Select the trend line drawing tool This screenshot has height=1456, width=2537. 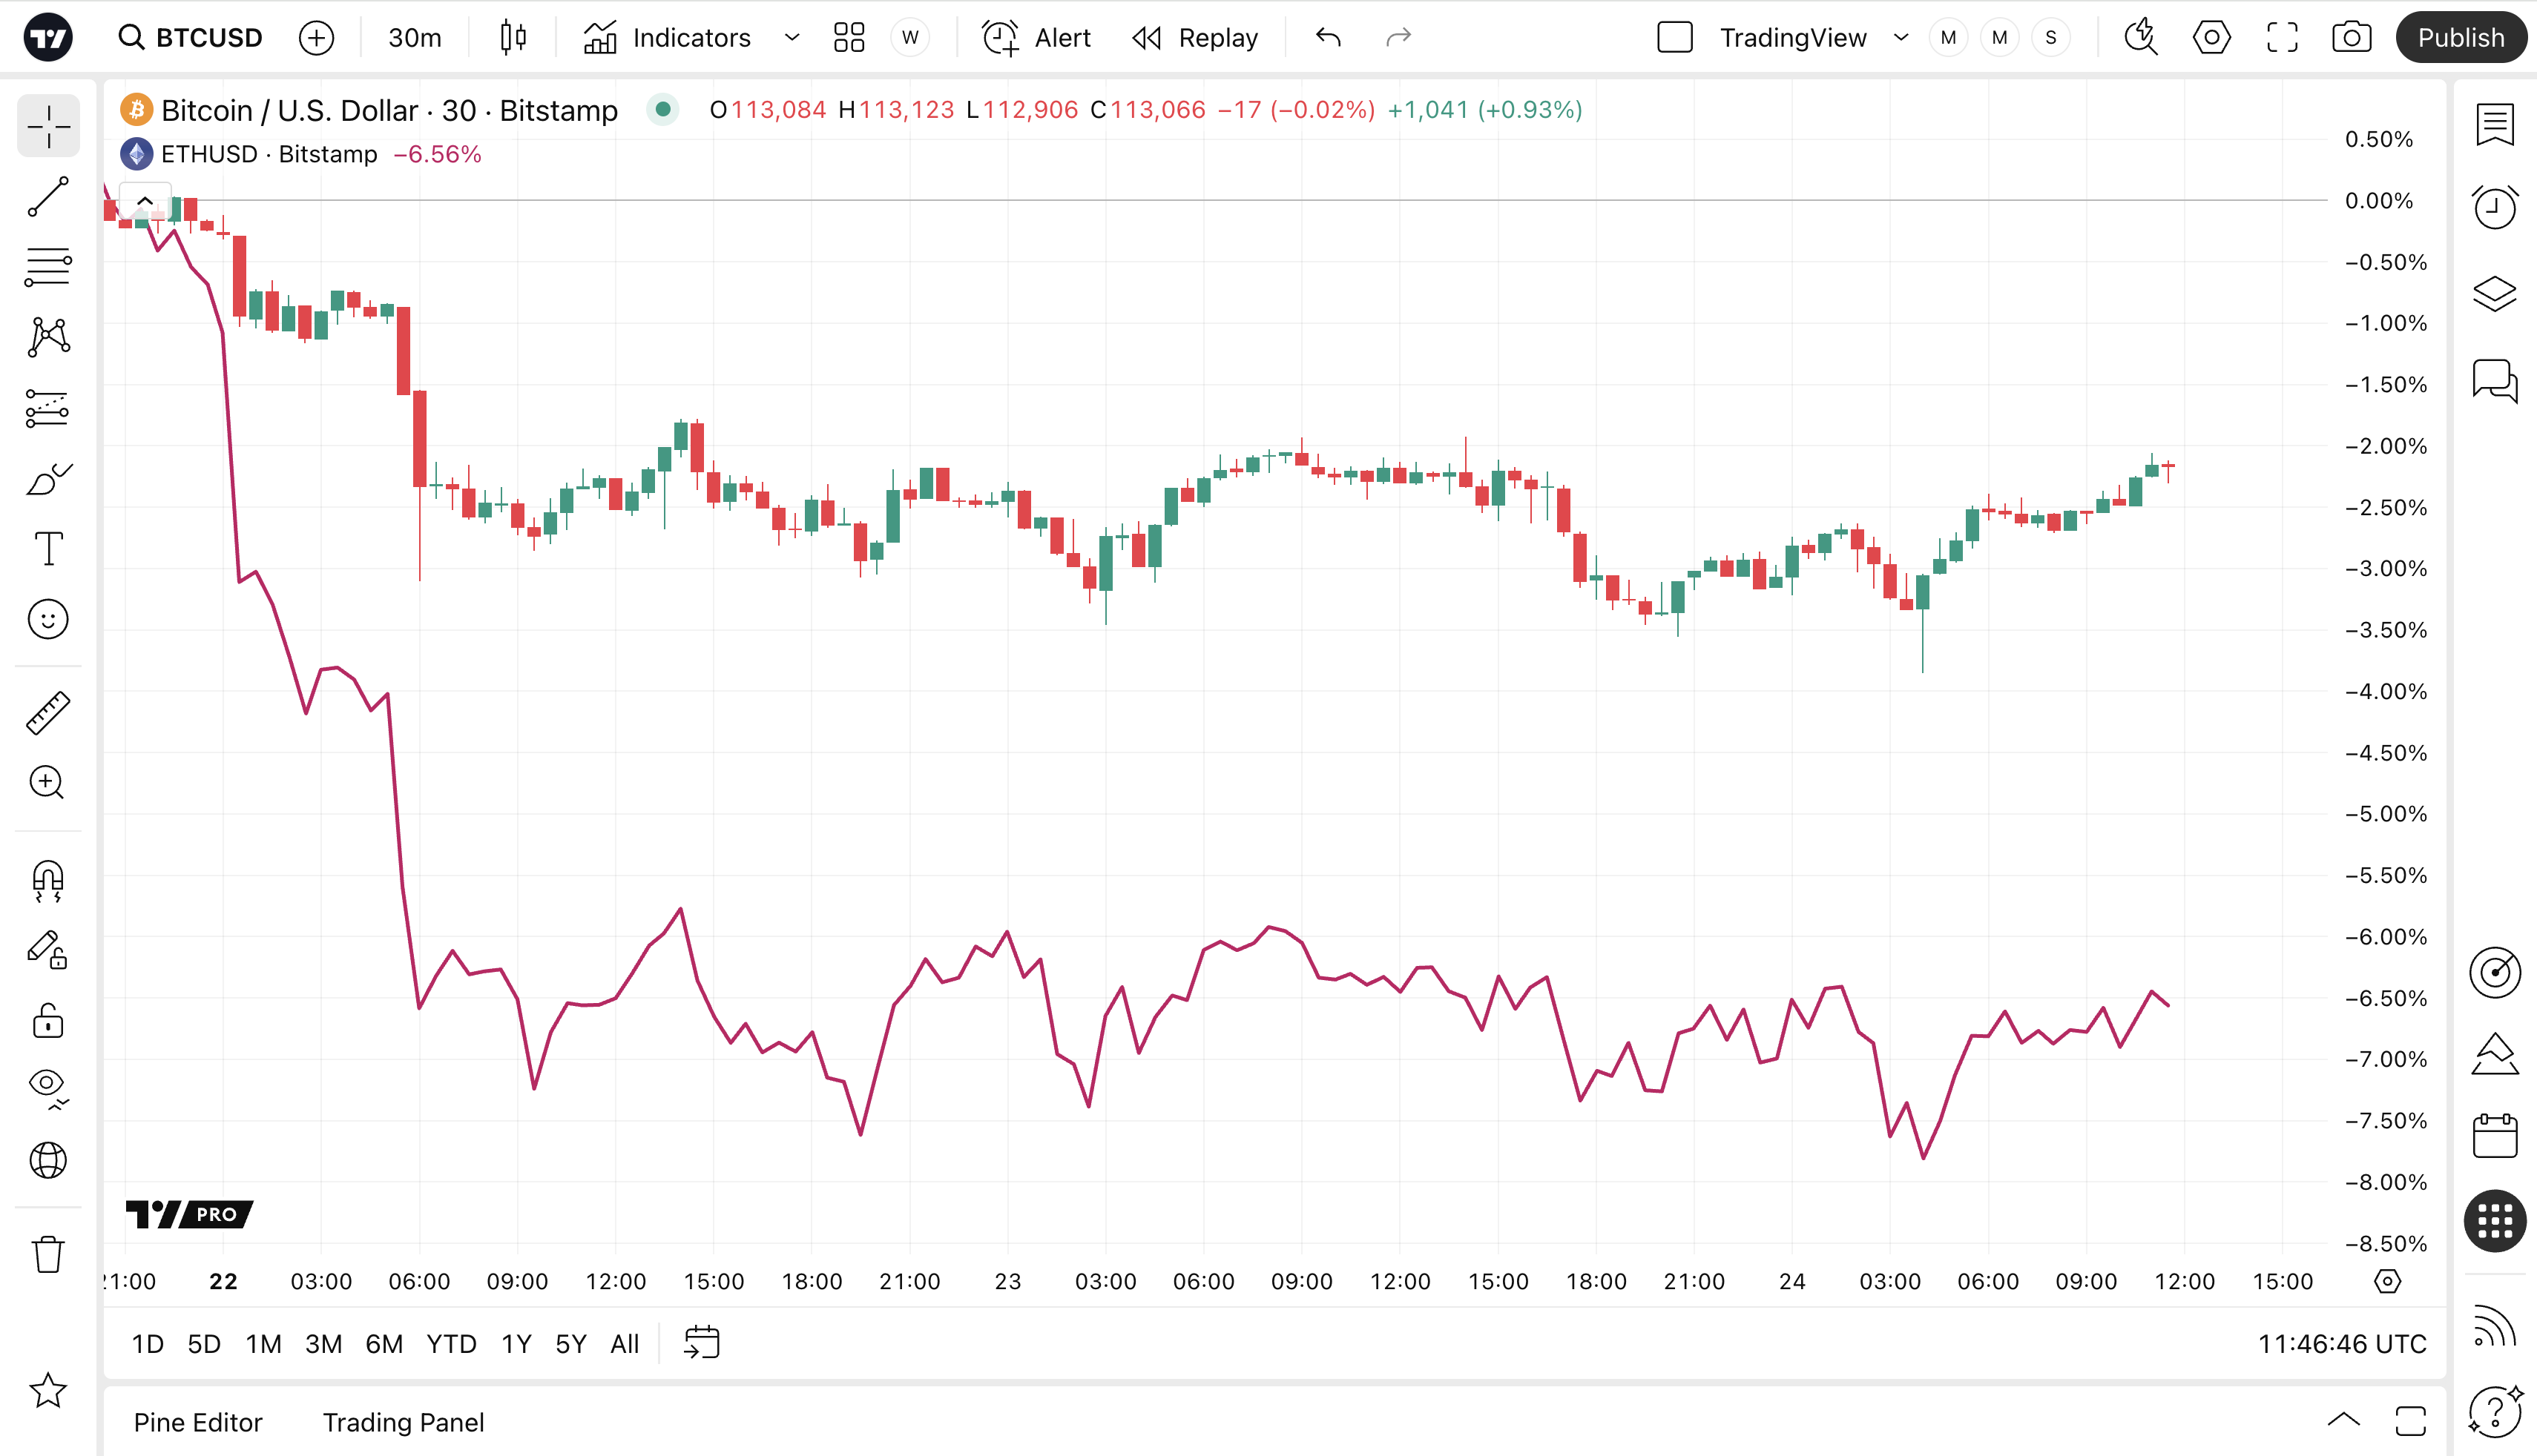[x=48, y=197]
